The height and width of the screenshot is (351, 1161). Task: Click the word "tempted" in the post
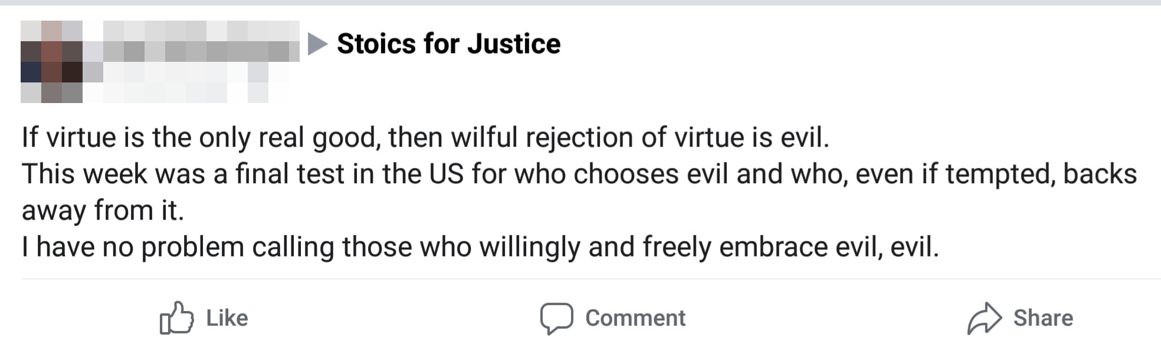[x=999, y=174]
